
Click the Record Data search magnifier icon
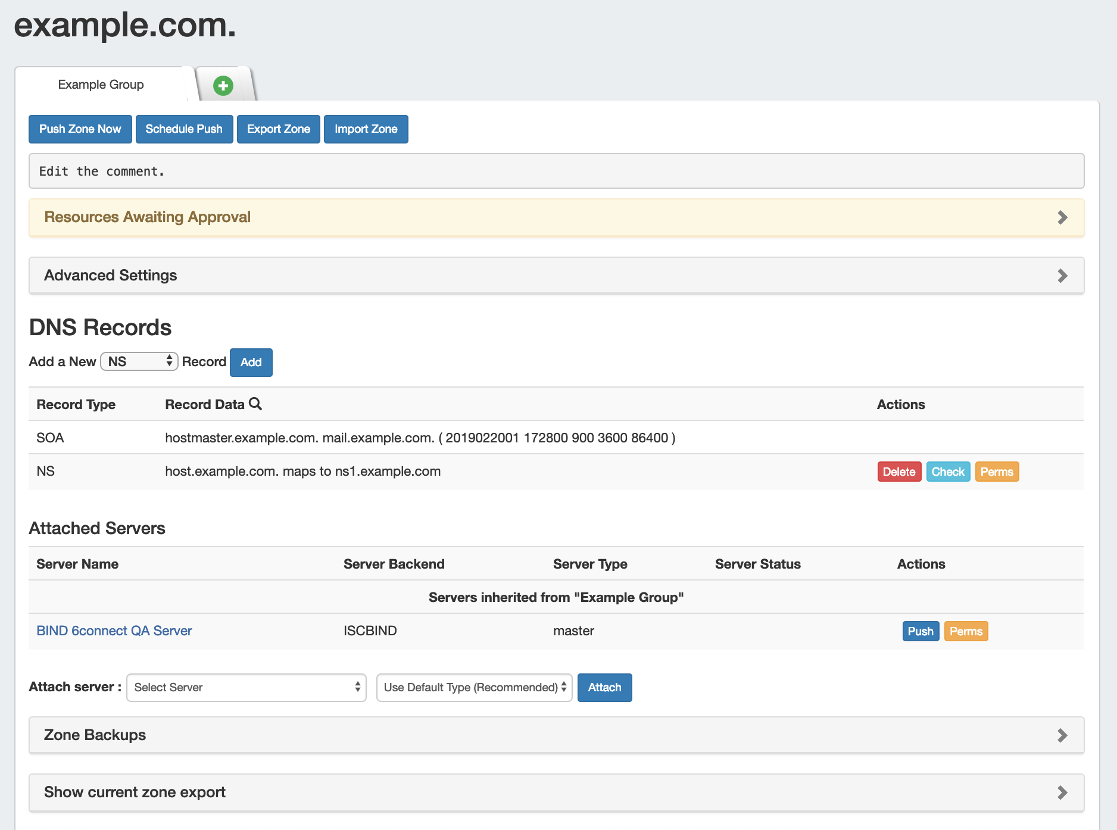(x=255, y=404)
